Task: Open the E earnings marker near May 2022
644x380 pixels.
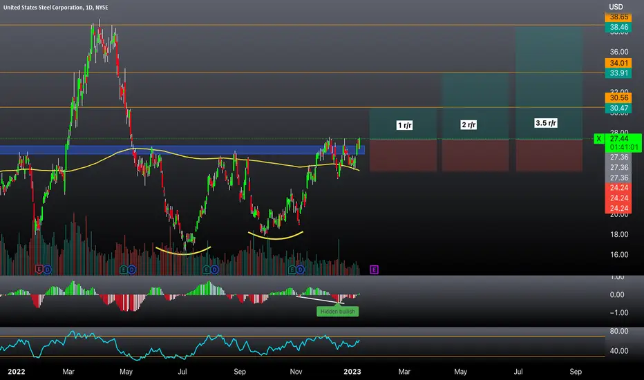Action: pyautogui.click(x=123, y=269)
